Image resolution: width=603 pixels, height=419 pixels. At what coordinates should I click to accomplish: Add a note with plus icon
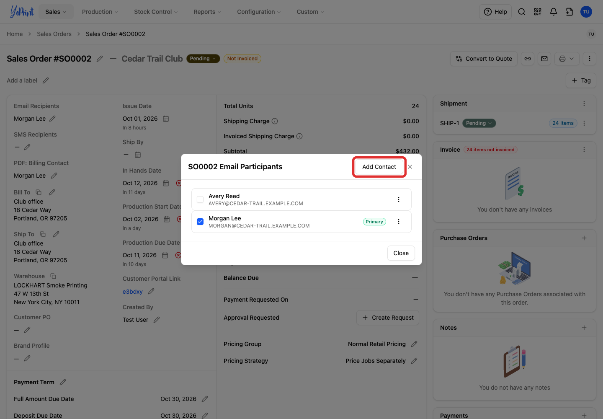[x=584, y=328]
